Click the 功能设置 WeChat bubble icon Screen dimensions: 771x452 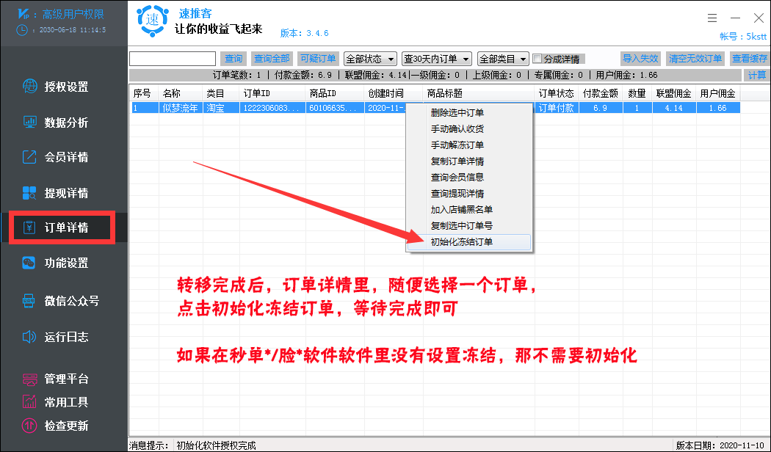coord(29,263)
